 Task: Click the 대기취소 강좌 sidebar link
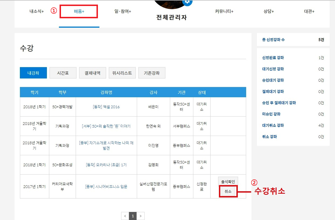point(273,125)
